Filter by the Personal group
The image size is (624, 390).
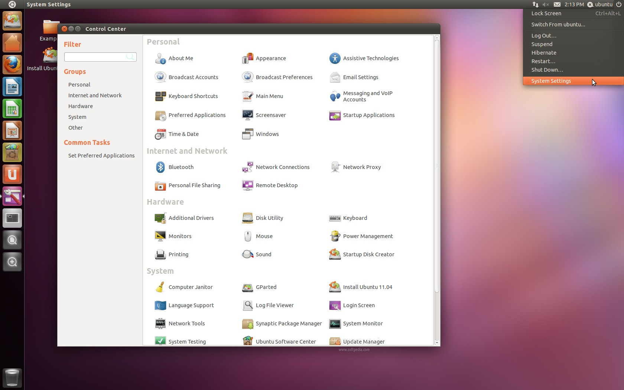tap(79, 85)
